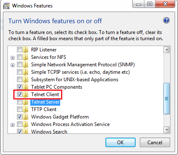Click folder icon beside Subsystem for UNIX-based Applications
178x155 pixels.
(x=26, y=80)
